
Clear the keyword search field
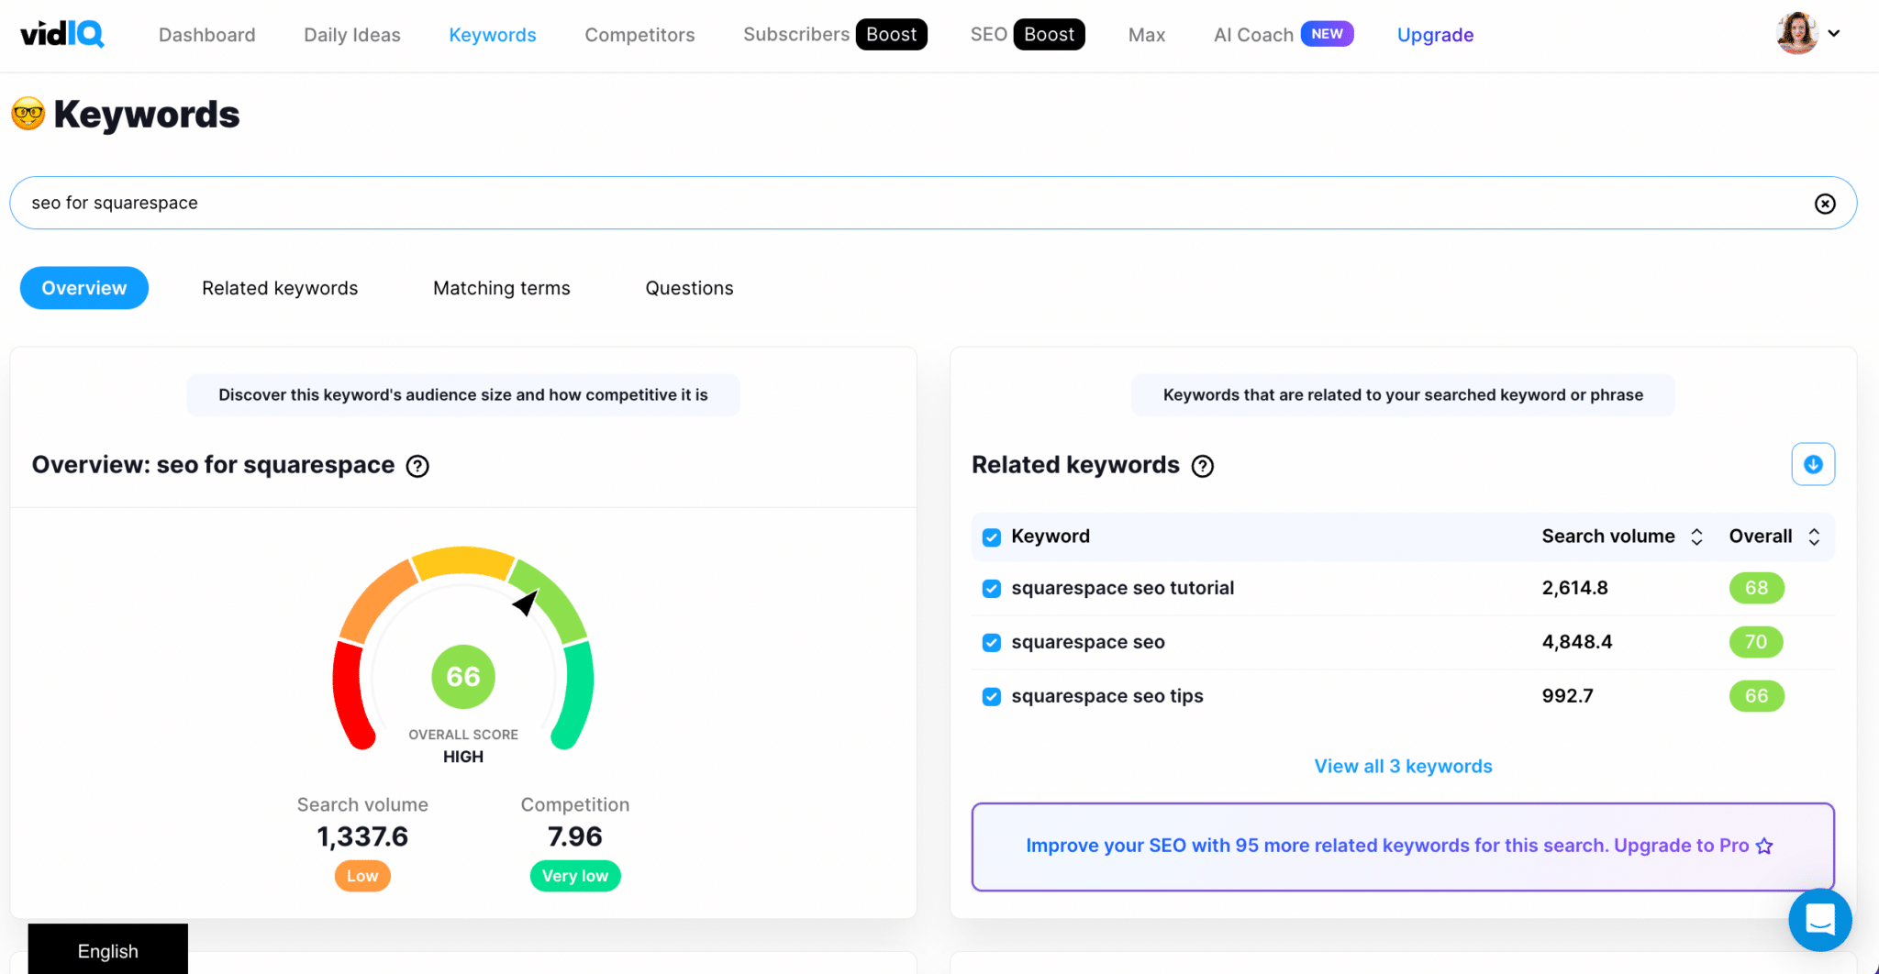click(x=1825, y=204)
